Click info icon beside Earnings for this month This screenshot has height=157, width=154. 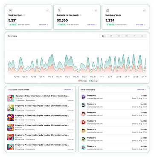tap(81, 15)
